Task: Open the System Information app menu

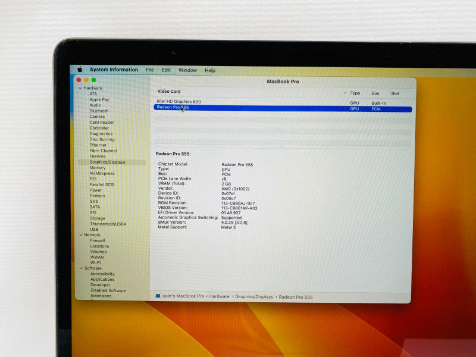Action: tap(114, 70)
